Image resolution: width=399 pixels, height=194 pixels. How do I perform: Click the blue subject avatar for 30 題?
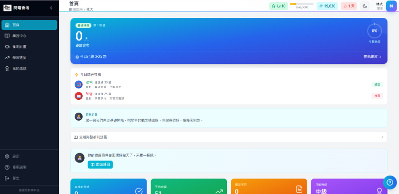(79, 84)
